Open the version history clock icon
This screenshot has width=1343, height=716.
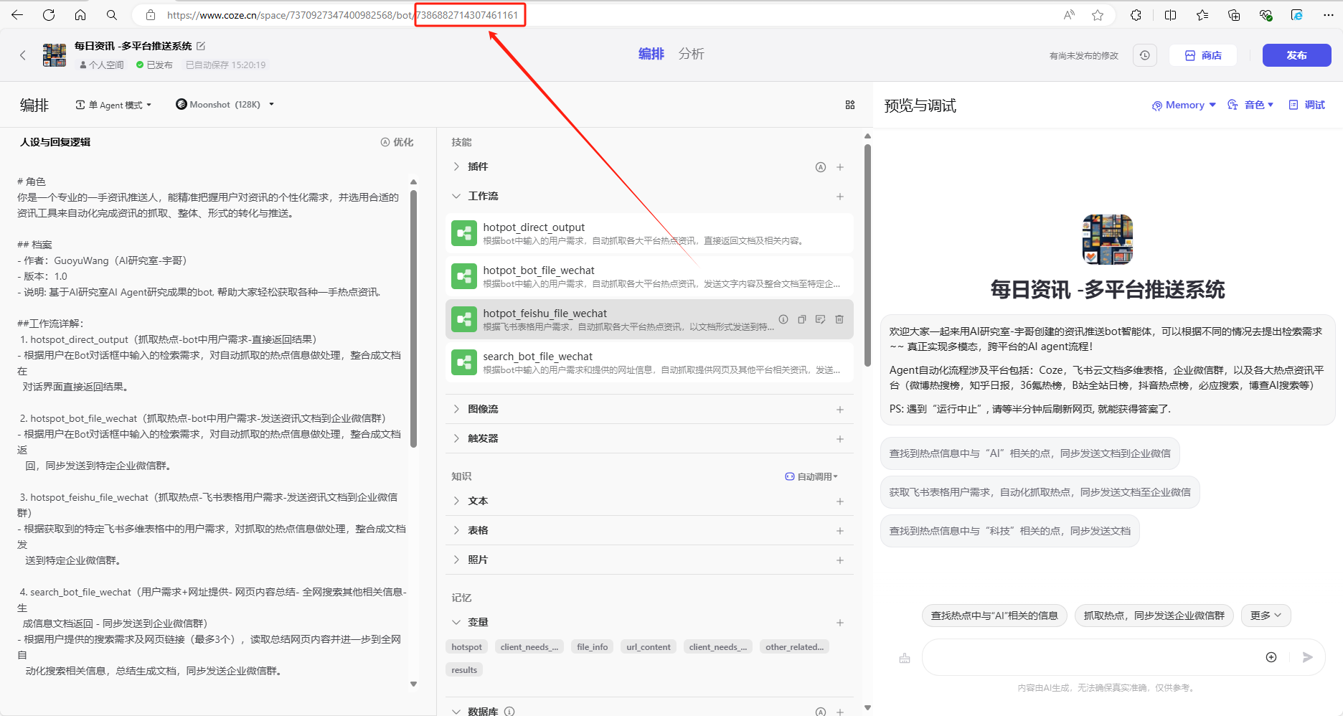[1145, 55]
